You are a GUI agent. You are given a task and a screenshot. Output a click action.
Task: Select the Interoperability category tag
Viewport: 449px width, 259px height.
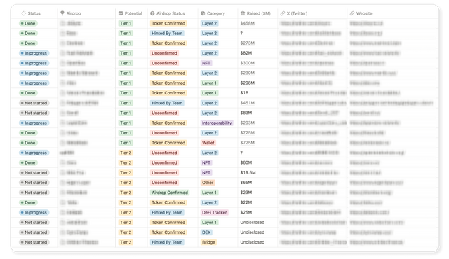pyautogui.click(x=217, y=122)
